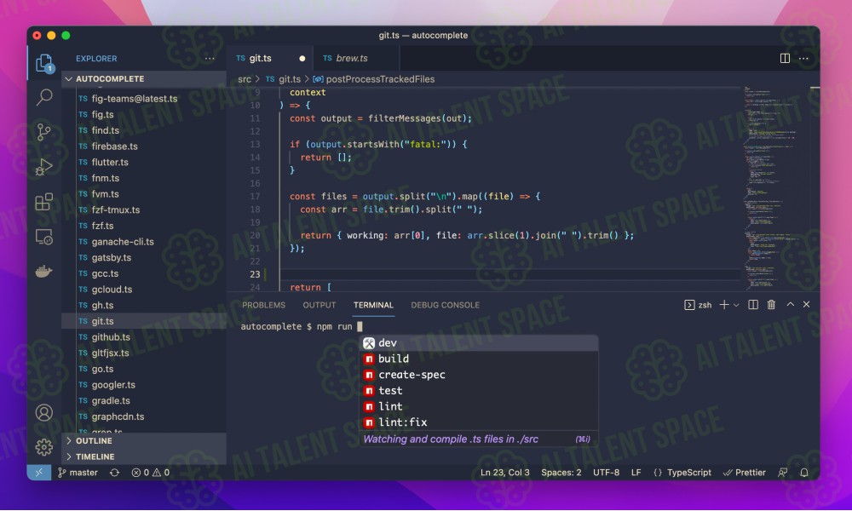Open the terminal launch profile dropdown arrow
Image resolution: width=852 pixels, height=511 pixels.
736,305
